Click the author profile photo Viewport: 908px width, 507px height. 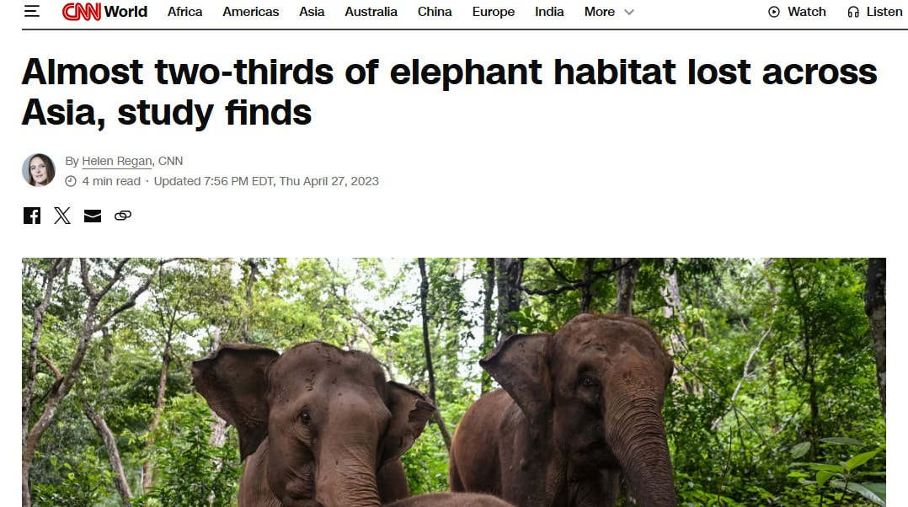pos(39,170)
